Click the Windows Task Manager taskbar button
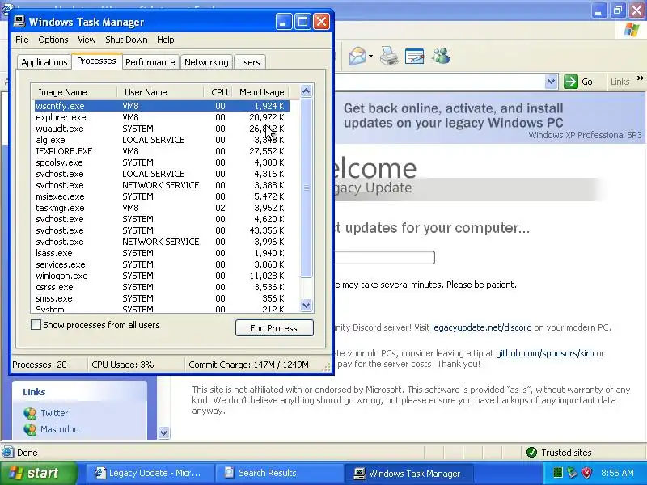This screenshot has width=647, height=485. pos(408,473)
